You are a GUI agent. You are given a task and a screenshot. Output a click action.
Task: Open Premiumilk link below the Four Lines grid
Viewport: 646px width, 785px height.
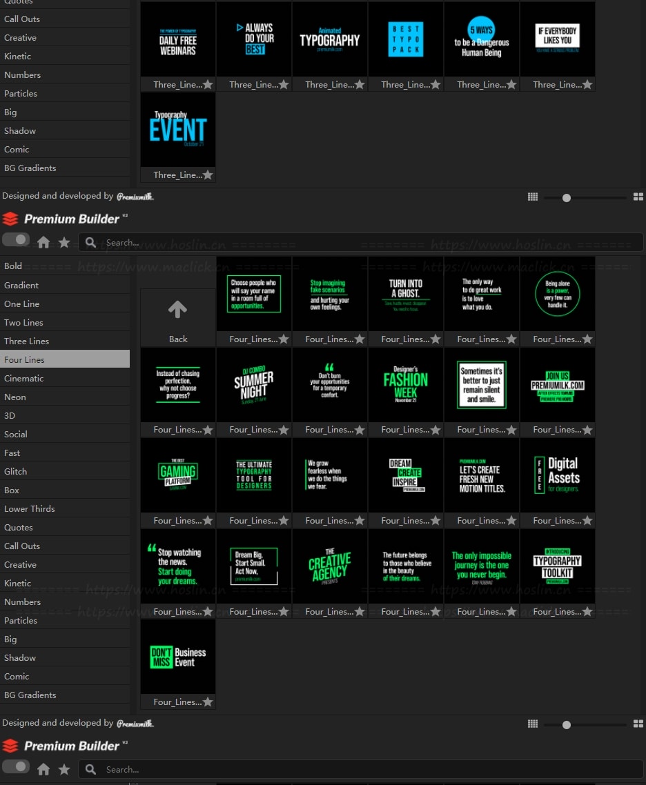[x=135, y=724]
